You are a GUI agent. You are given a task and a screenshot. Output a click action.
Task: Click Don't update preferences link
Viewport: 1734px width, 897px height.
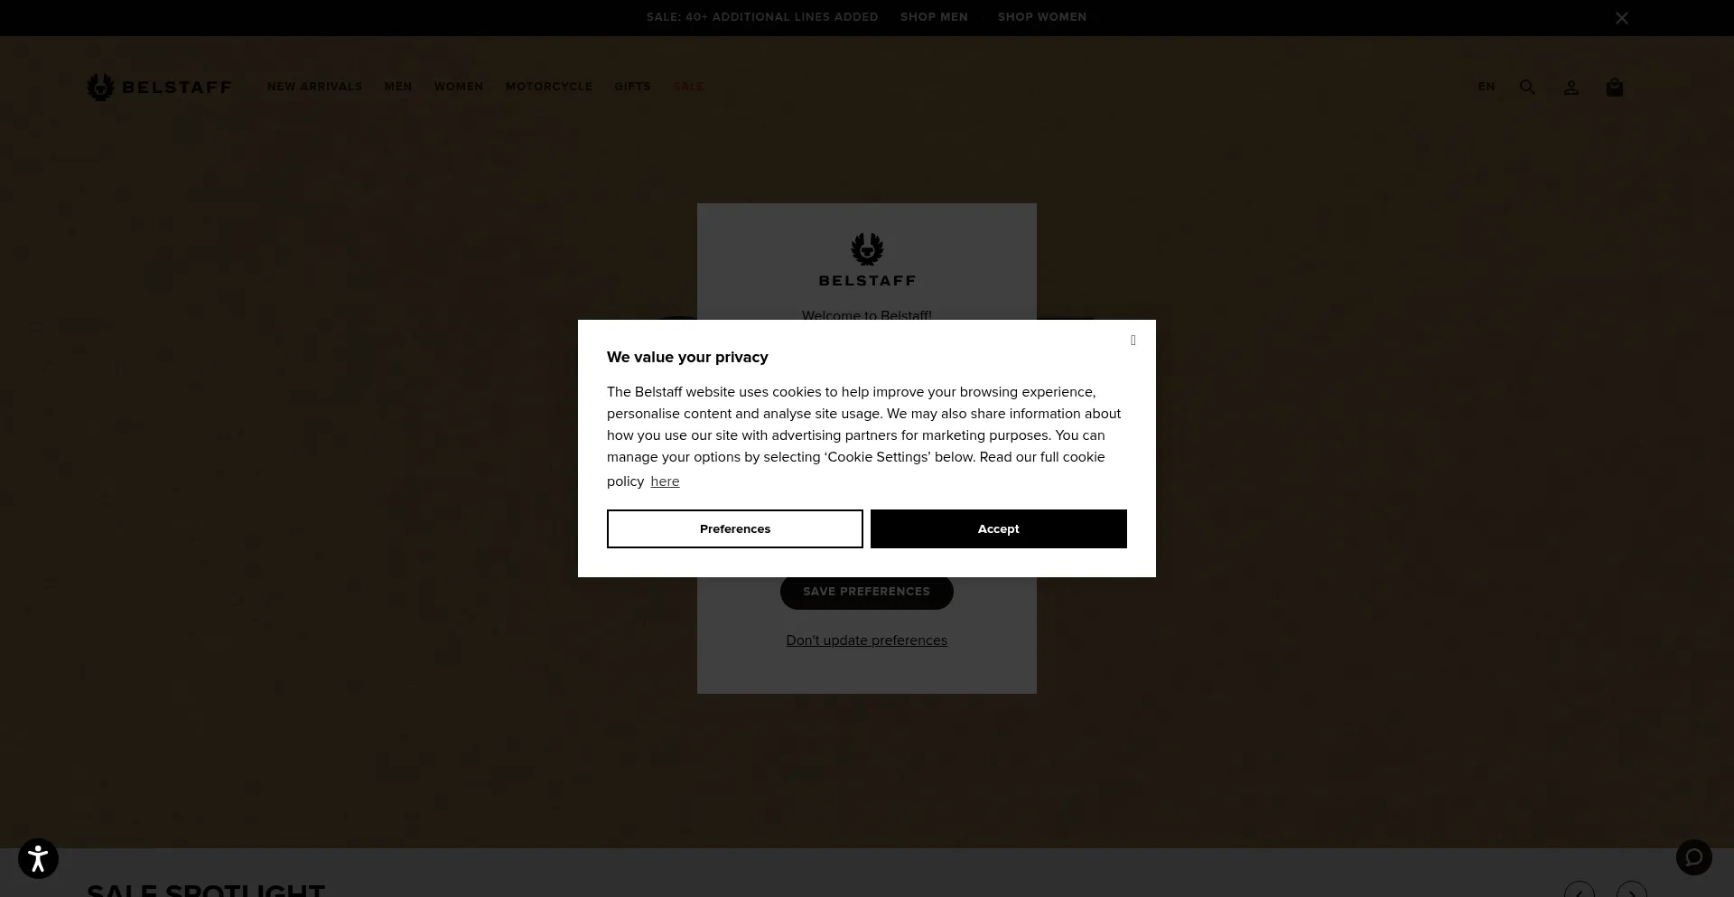tap(867, 640)
